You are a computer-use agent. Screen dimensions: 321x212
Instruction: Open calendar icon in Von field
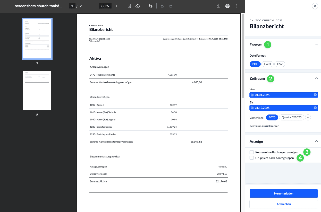252,95
